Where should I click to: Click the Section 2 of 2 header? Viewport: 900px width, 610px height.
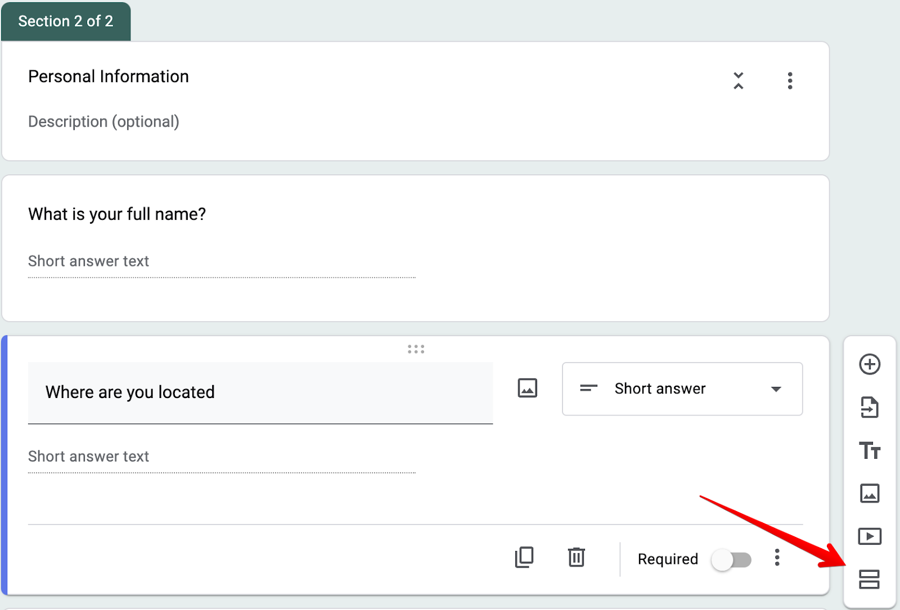tap(65, 21)
